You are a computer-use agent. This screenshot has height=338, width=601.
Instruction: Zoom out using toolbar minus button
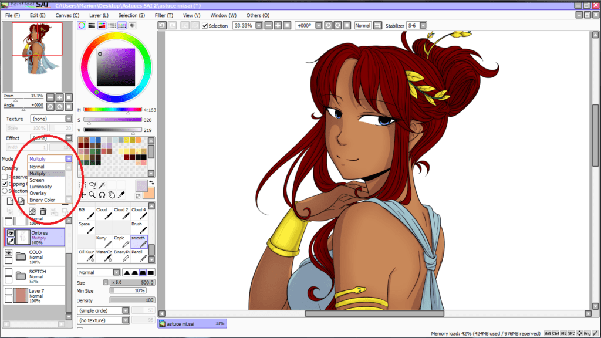coord(269,26)
